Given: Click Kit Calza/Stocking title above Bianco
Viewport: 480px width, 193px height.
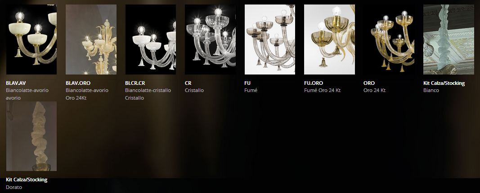Looking at the screenshot, I should [444, 83].
